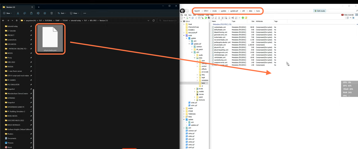This screenshot has width=358, height=149.
Task: Select wantedtuning.ymt in the OpenIV file list
Action: pyautogui.click(x=221, y=60)
